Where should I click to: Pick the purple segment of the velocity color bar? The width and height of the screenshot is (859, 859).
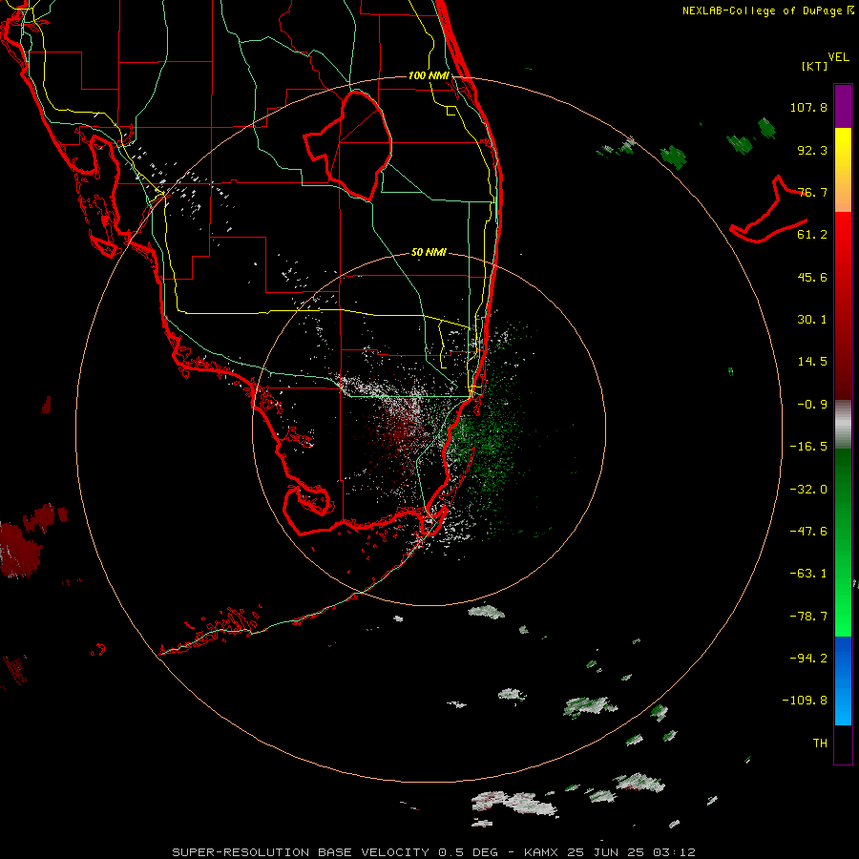[843, 106]
